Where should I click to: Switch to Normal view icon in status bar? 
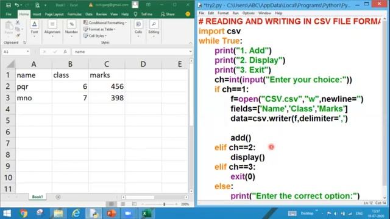tap(111, 204)
